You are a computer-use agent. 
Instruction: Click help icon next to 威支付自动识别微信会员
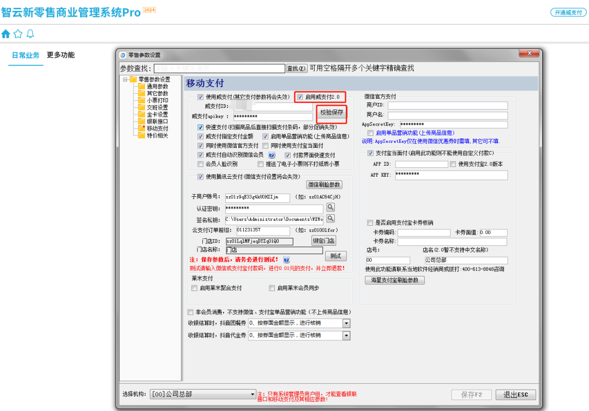tap(272, 155)
